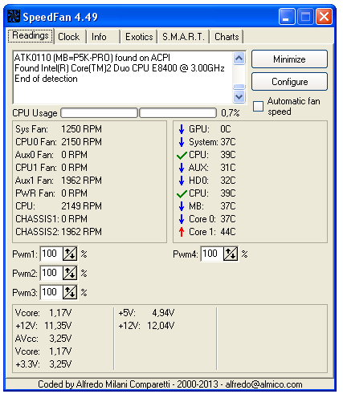Open the Clock tab
The height and width of the screenshot is (394, 343).
(69, 37)
